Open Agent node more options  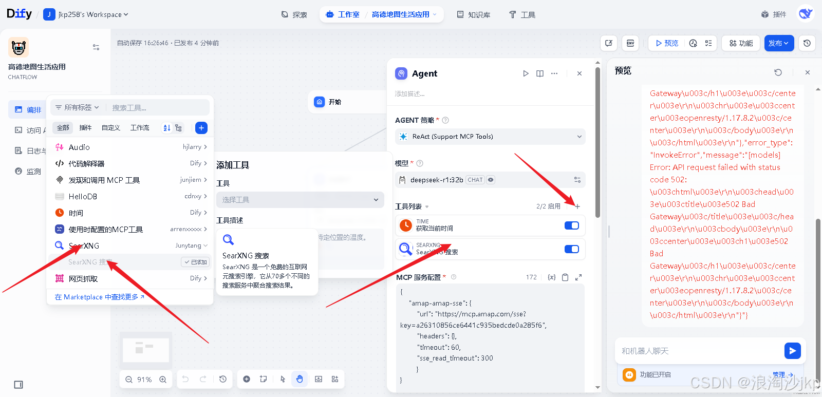554,73
